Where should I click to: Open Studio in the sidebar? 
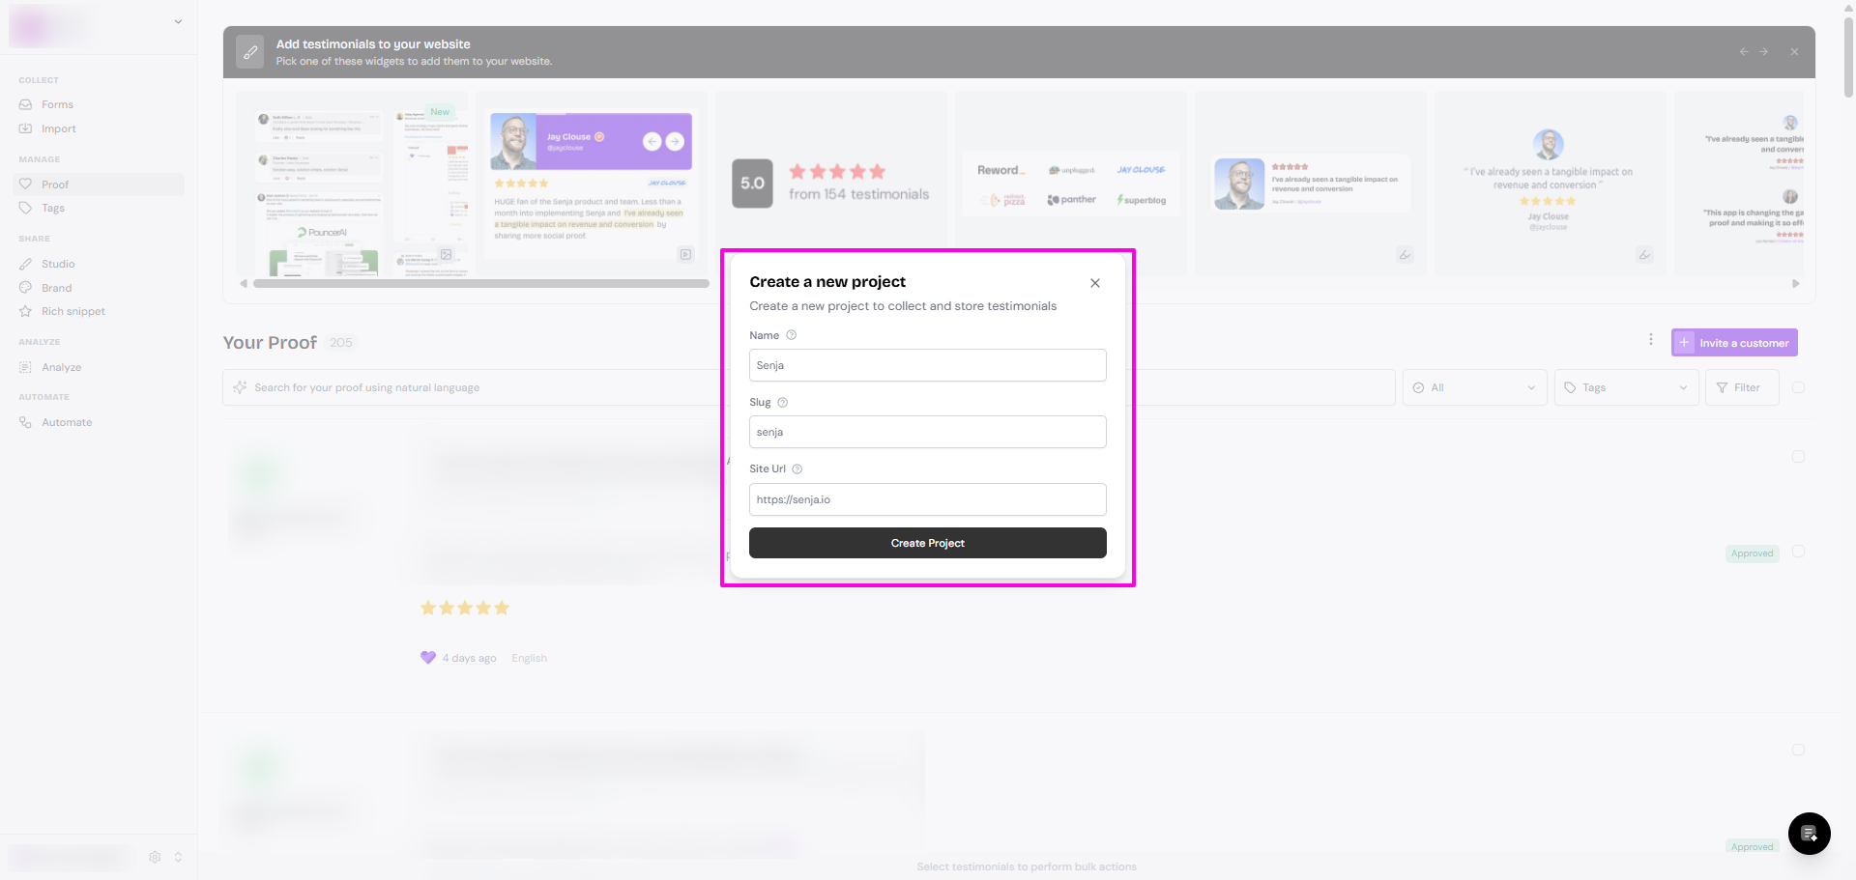click(58, 264)
